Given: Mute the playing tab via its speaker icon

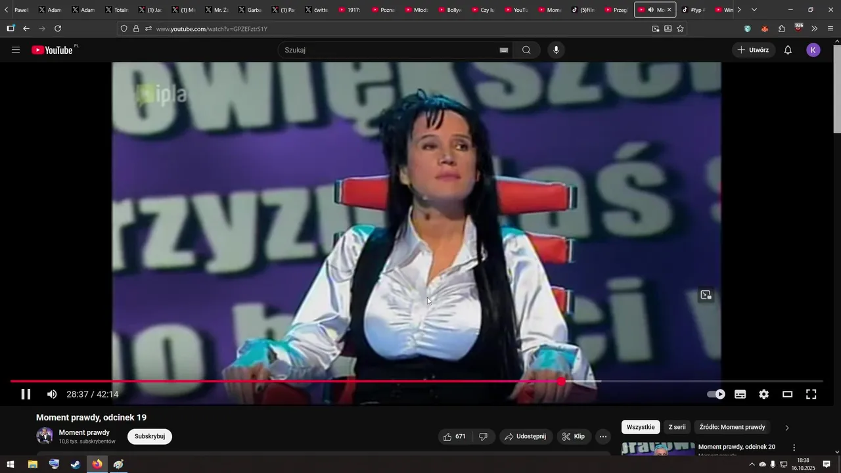Looking at the screenshot, I should 650,10.
